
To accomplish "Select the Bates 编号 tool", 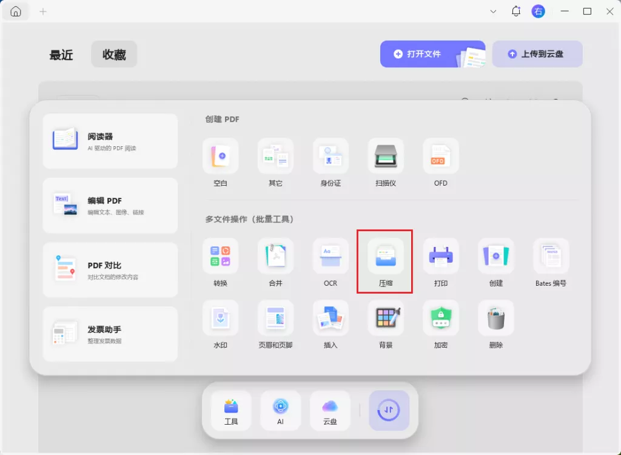I will 551,257.
